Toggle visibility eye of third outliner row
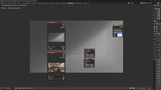161x90 pixels. click(x=158, y=12)
